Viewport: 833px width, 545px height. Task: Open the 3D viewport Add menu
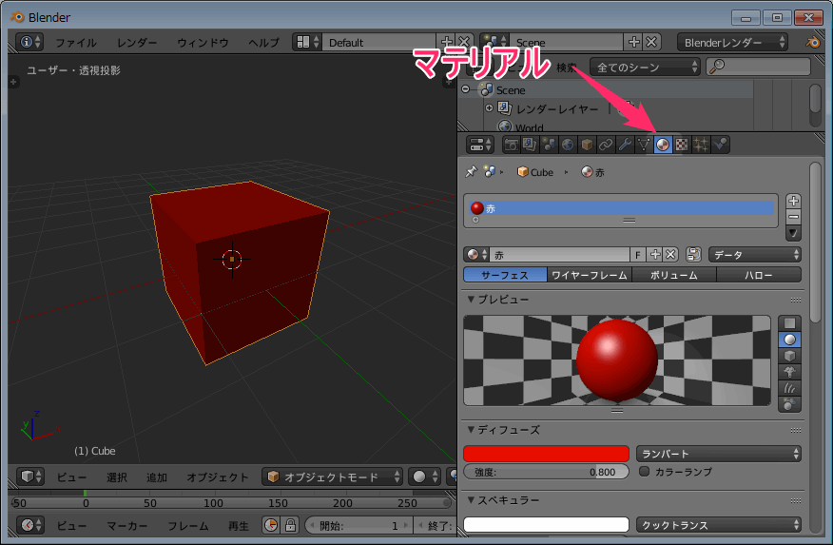(x=156, y=477)
